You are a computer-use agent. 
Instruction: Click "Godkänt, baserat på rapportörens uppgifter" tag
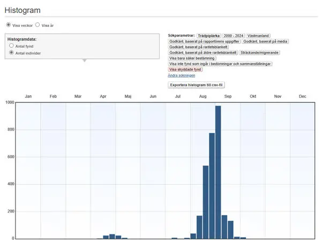coord(204,41)
